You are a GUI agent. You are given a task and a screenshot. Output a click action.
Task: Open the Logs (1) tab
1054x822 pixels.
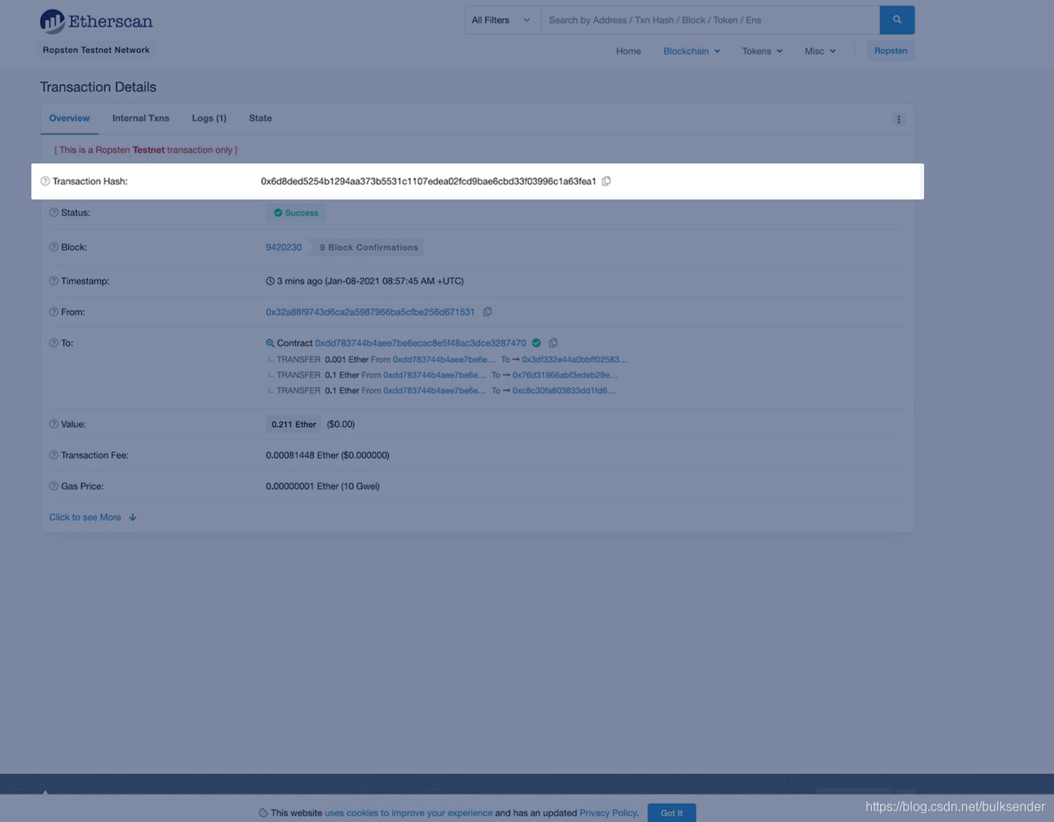[209, 119]
